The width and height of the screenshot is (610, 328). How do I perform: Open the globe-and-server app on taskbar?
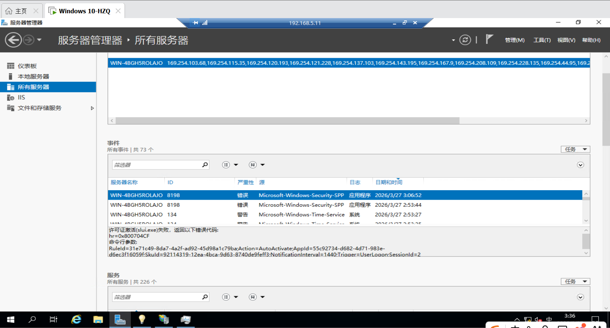pos(164,320)
